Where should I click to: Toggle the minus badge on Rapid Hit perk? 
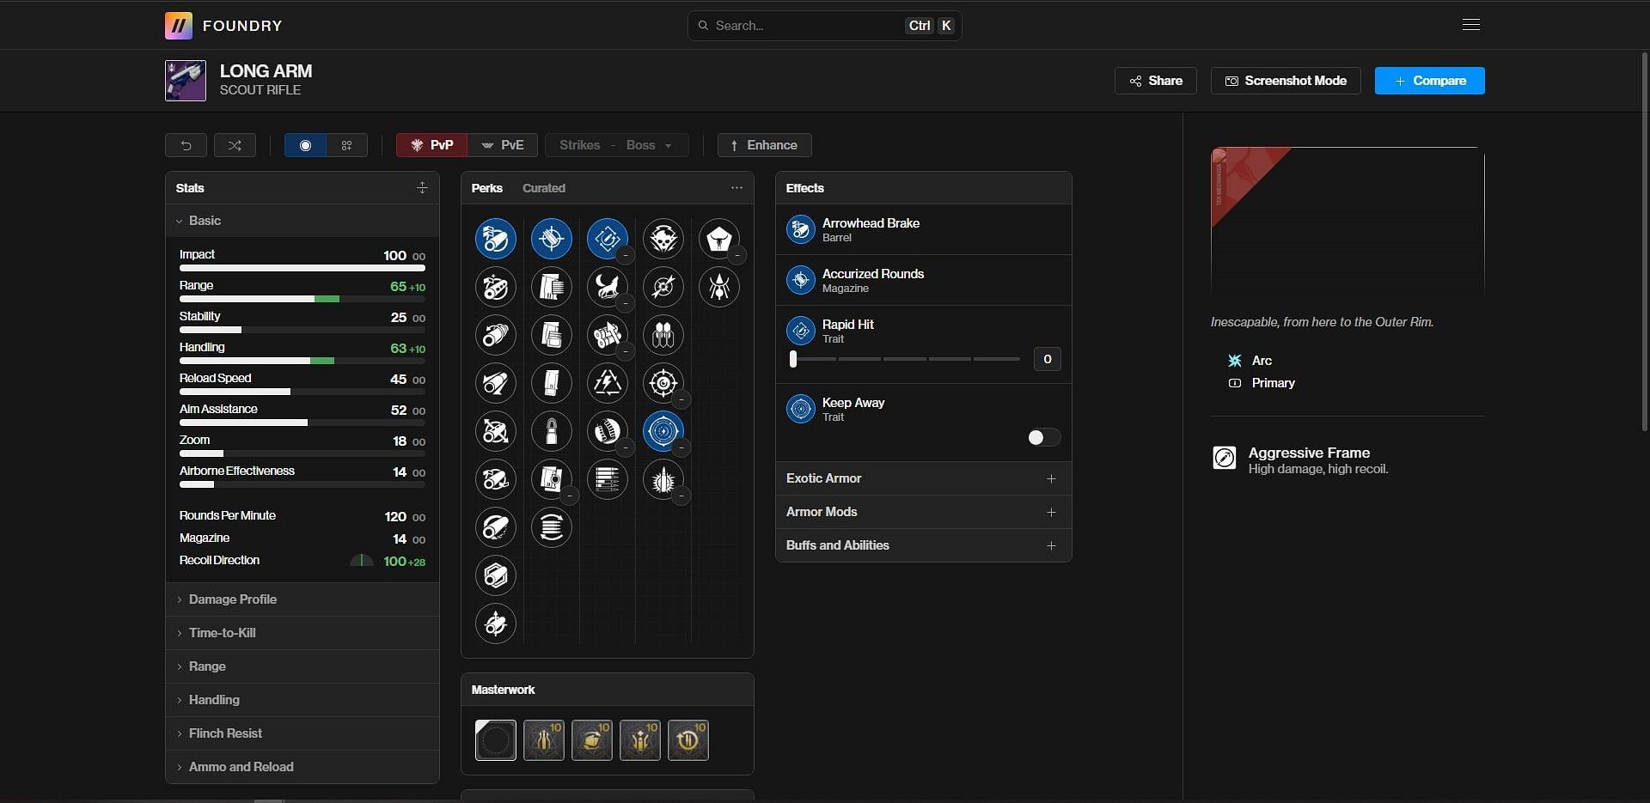tap(626, 255)
